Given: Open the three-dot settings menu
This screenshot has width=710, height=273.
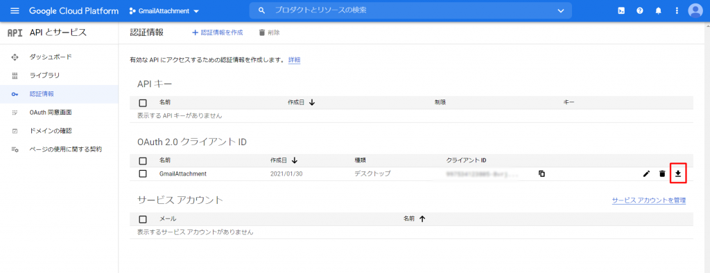Looking at the screenshot, I should coord(677,11).
